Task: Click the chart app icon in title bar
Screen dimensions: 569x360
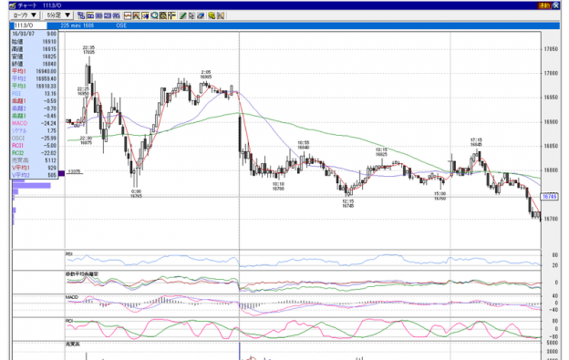Action: [13, 5]
